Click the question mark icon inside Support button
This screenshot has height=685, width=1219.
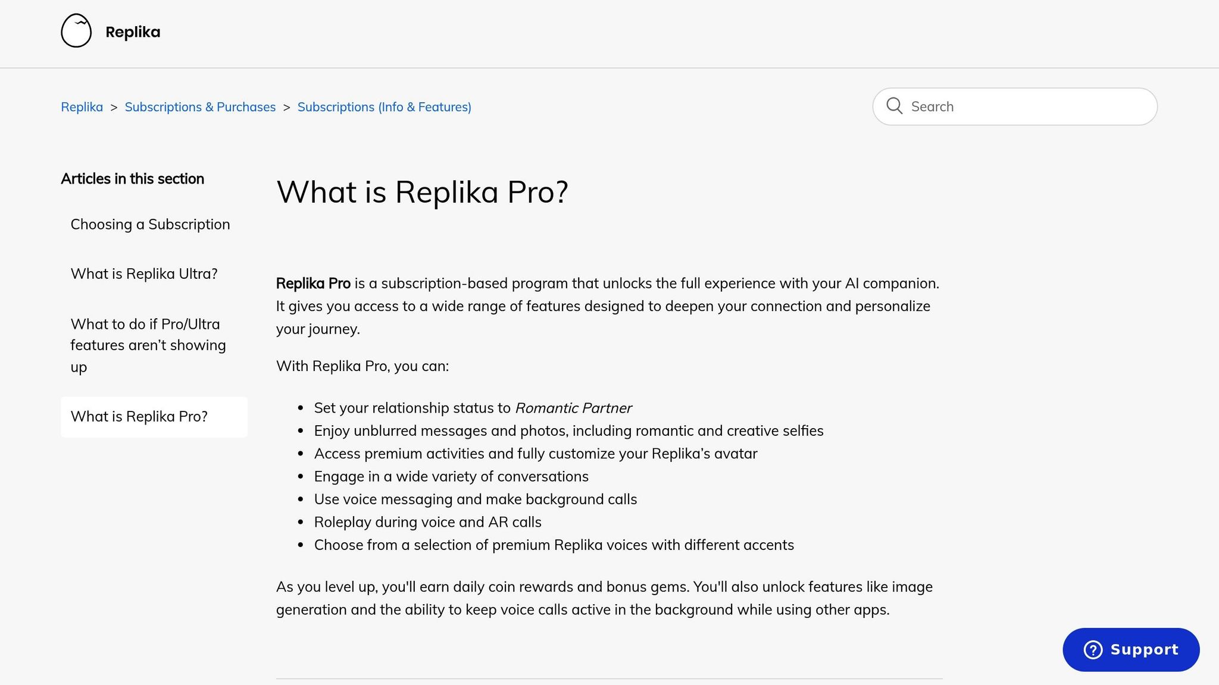(x=1093, y=649)
